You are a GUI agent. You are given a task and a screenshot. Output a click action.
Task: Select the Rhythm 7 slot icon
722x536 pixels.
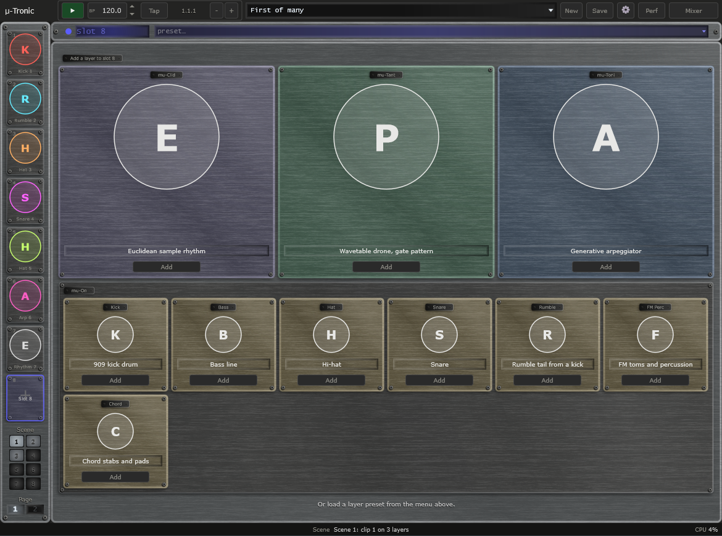[25, 345]
